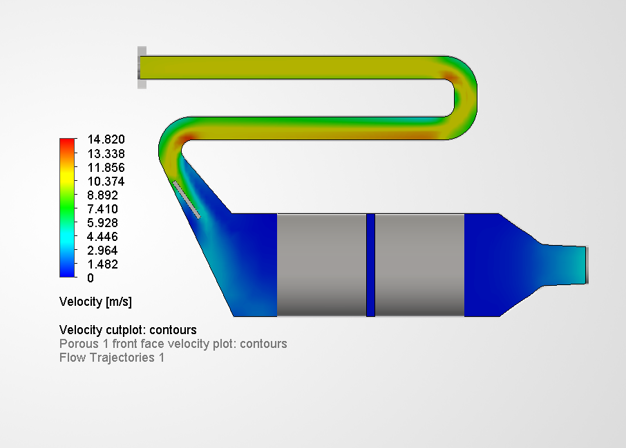Select the outlet nozzle on the right
The height and width of the screenshot is (448, 626).
pyautogui.click(x=567, y=266)
